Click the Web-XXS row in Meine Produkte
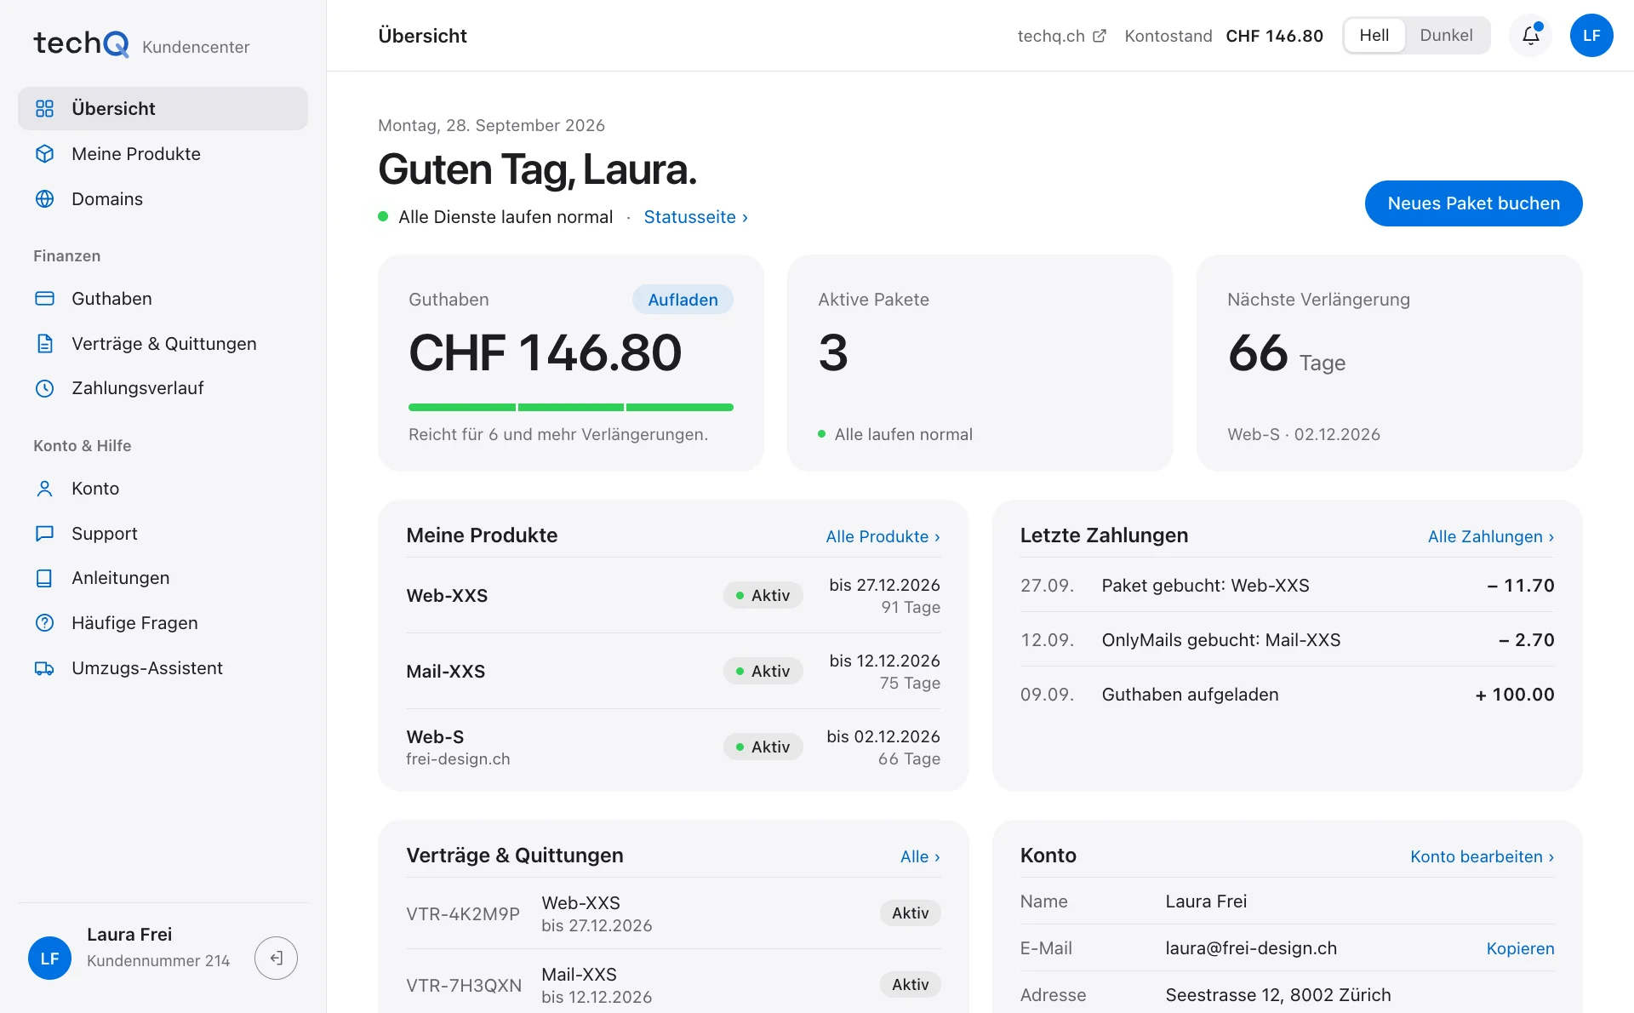Screen dimensions: 1634x1013 [673, 595]
